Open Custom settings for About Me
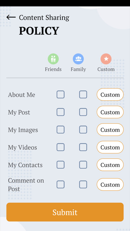 click(x=110, y=95)
